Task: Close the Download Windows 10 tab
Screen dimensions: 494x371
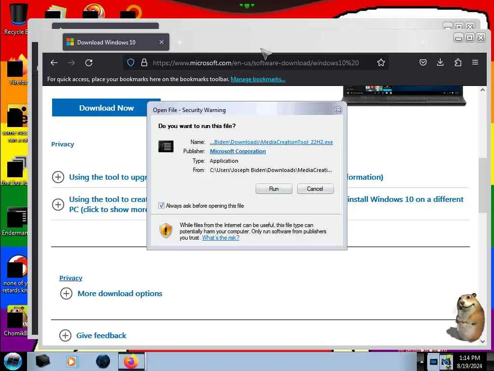Action: point(161,42)
